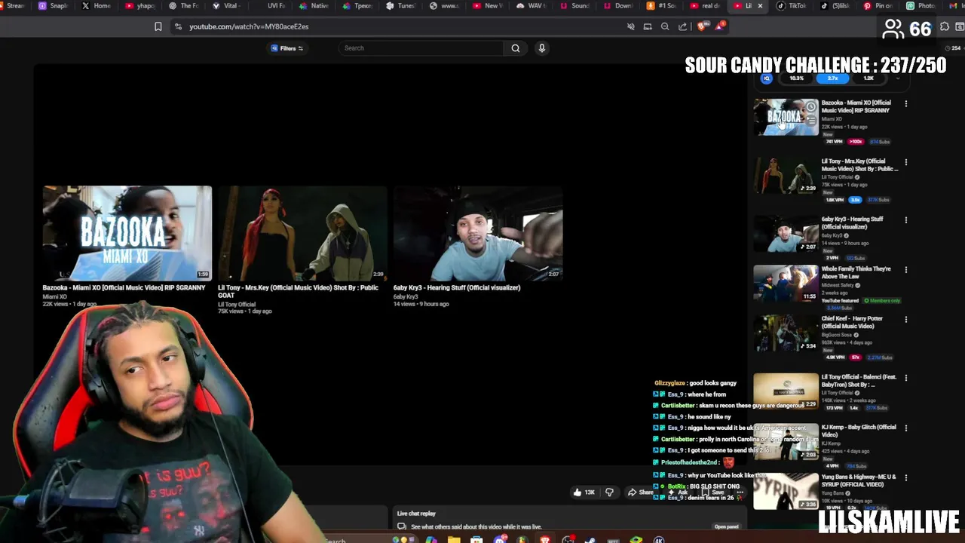This screenshot has height=543, width=965.
Task: Open Lil Tony Official - Balenci video title
Action: click(x=859, y=381)
